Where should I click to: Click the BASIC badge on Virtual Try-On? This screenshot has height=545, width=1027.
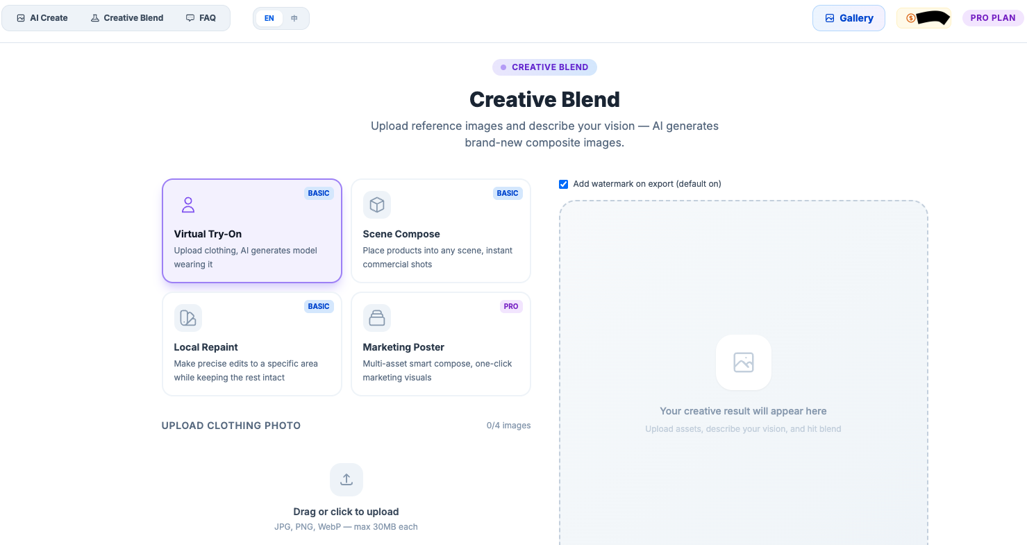(319, 193)
